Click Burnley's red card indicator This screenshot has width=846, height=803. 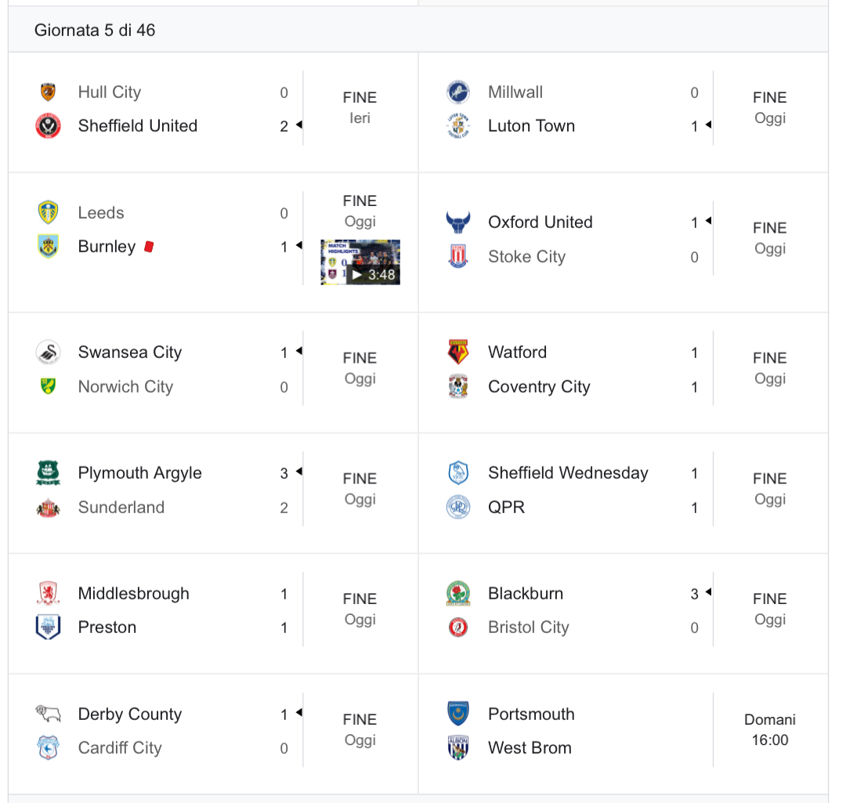click(150, 247)
